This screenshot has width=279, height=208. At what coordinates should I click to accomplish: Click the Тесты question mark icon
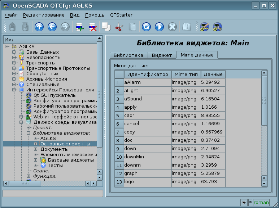point(43,166)
